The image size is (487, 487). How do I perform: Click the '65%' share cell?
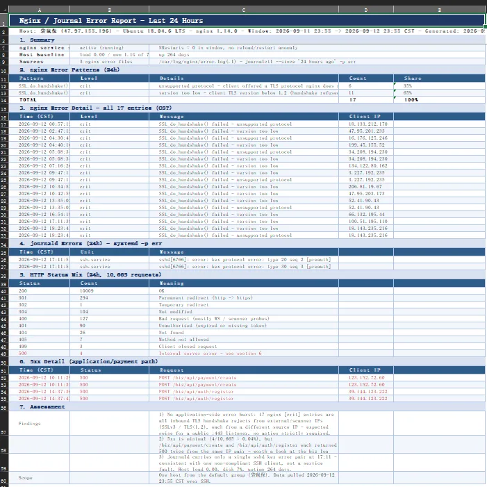tap(439, 93)
